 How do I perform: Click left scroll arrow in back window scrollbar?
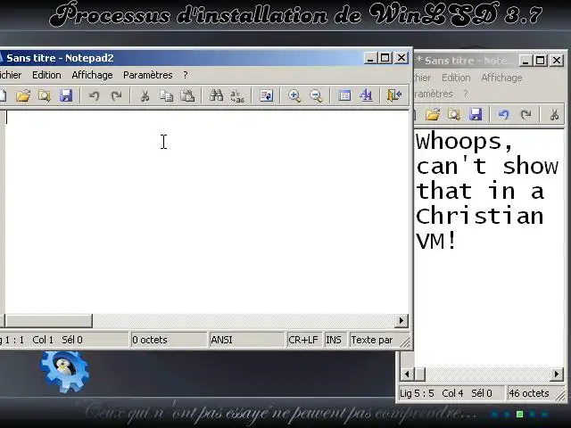407,374
